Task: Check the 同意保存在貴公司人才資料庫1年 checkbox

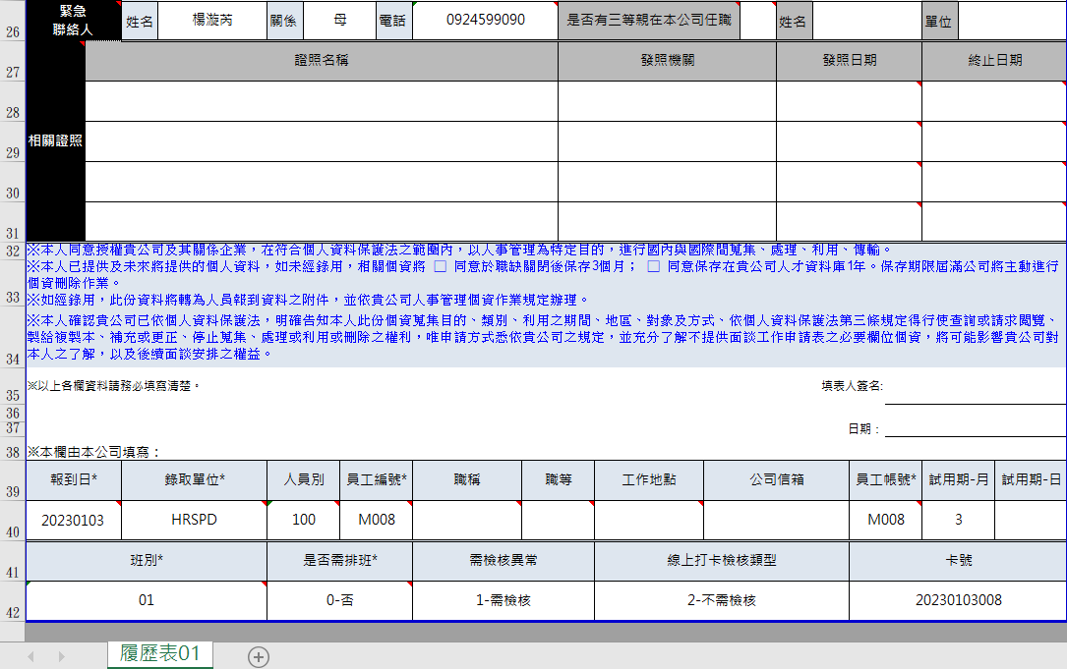Action: pos(653,266)
